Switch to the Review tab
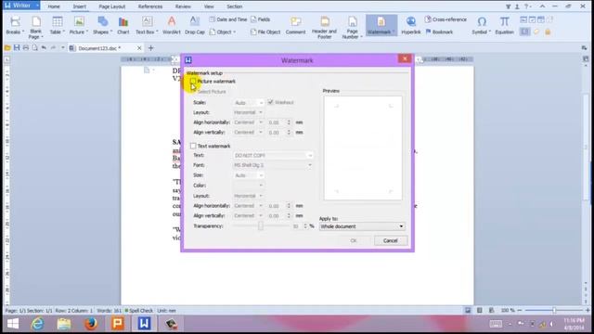594x334 pixels. (183, 6)
